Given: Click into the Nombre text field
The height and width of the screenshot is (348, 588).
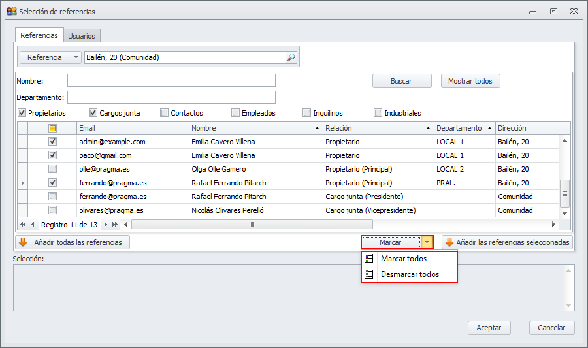Looking at the screenshot, I should [171, 80].
